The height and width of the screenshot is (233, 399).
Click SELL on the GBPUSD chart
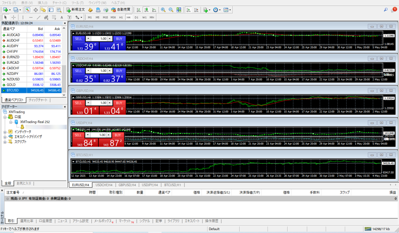(x=78, y=103)
